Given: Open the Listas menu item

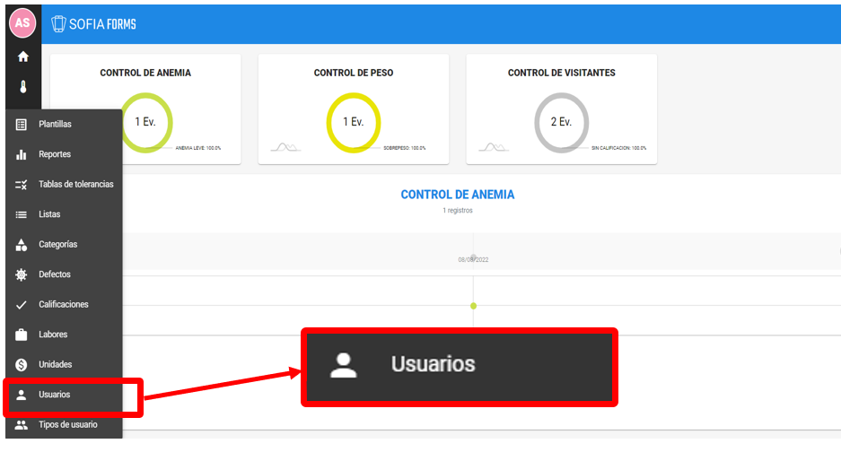Looking at the screenshot, I should tap(49, 214).
